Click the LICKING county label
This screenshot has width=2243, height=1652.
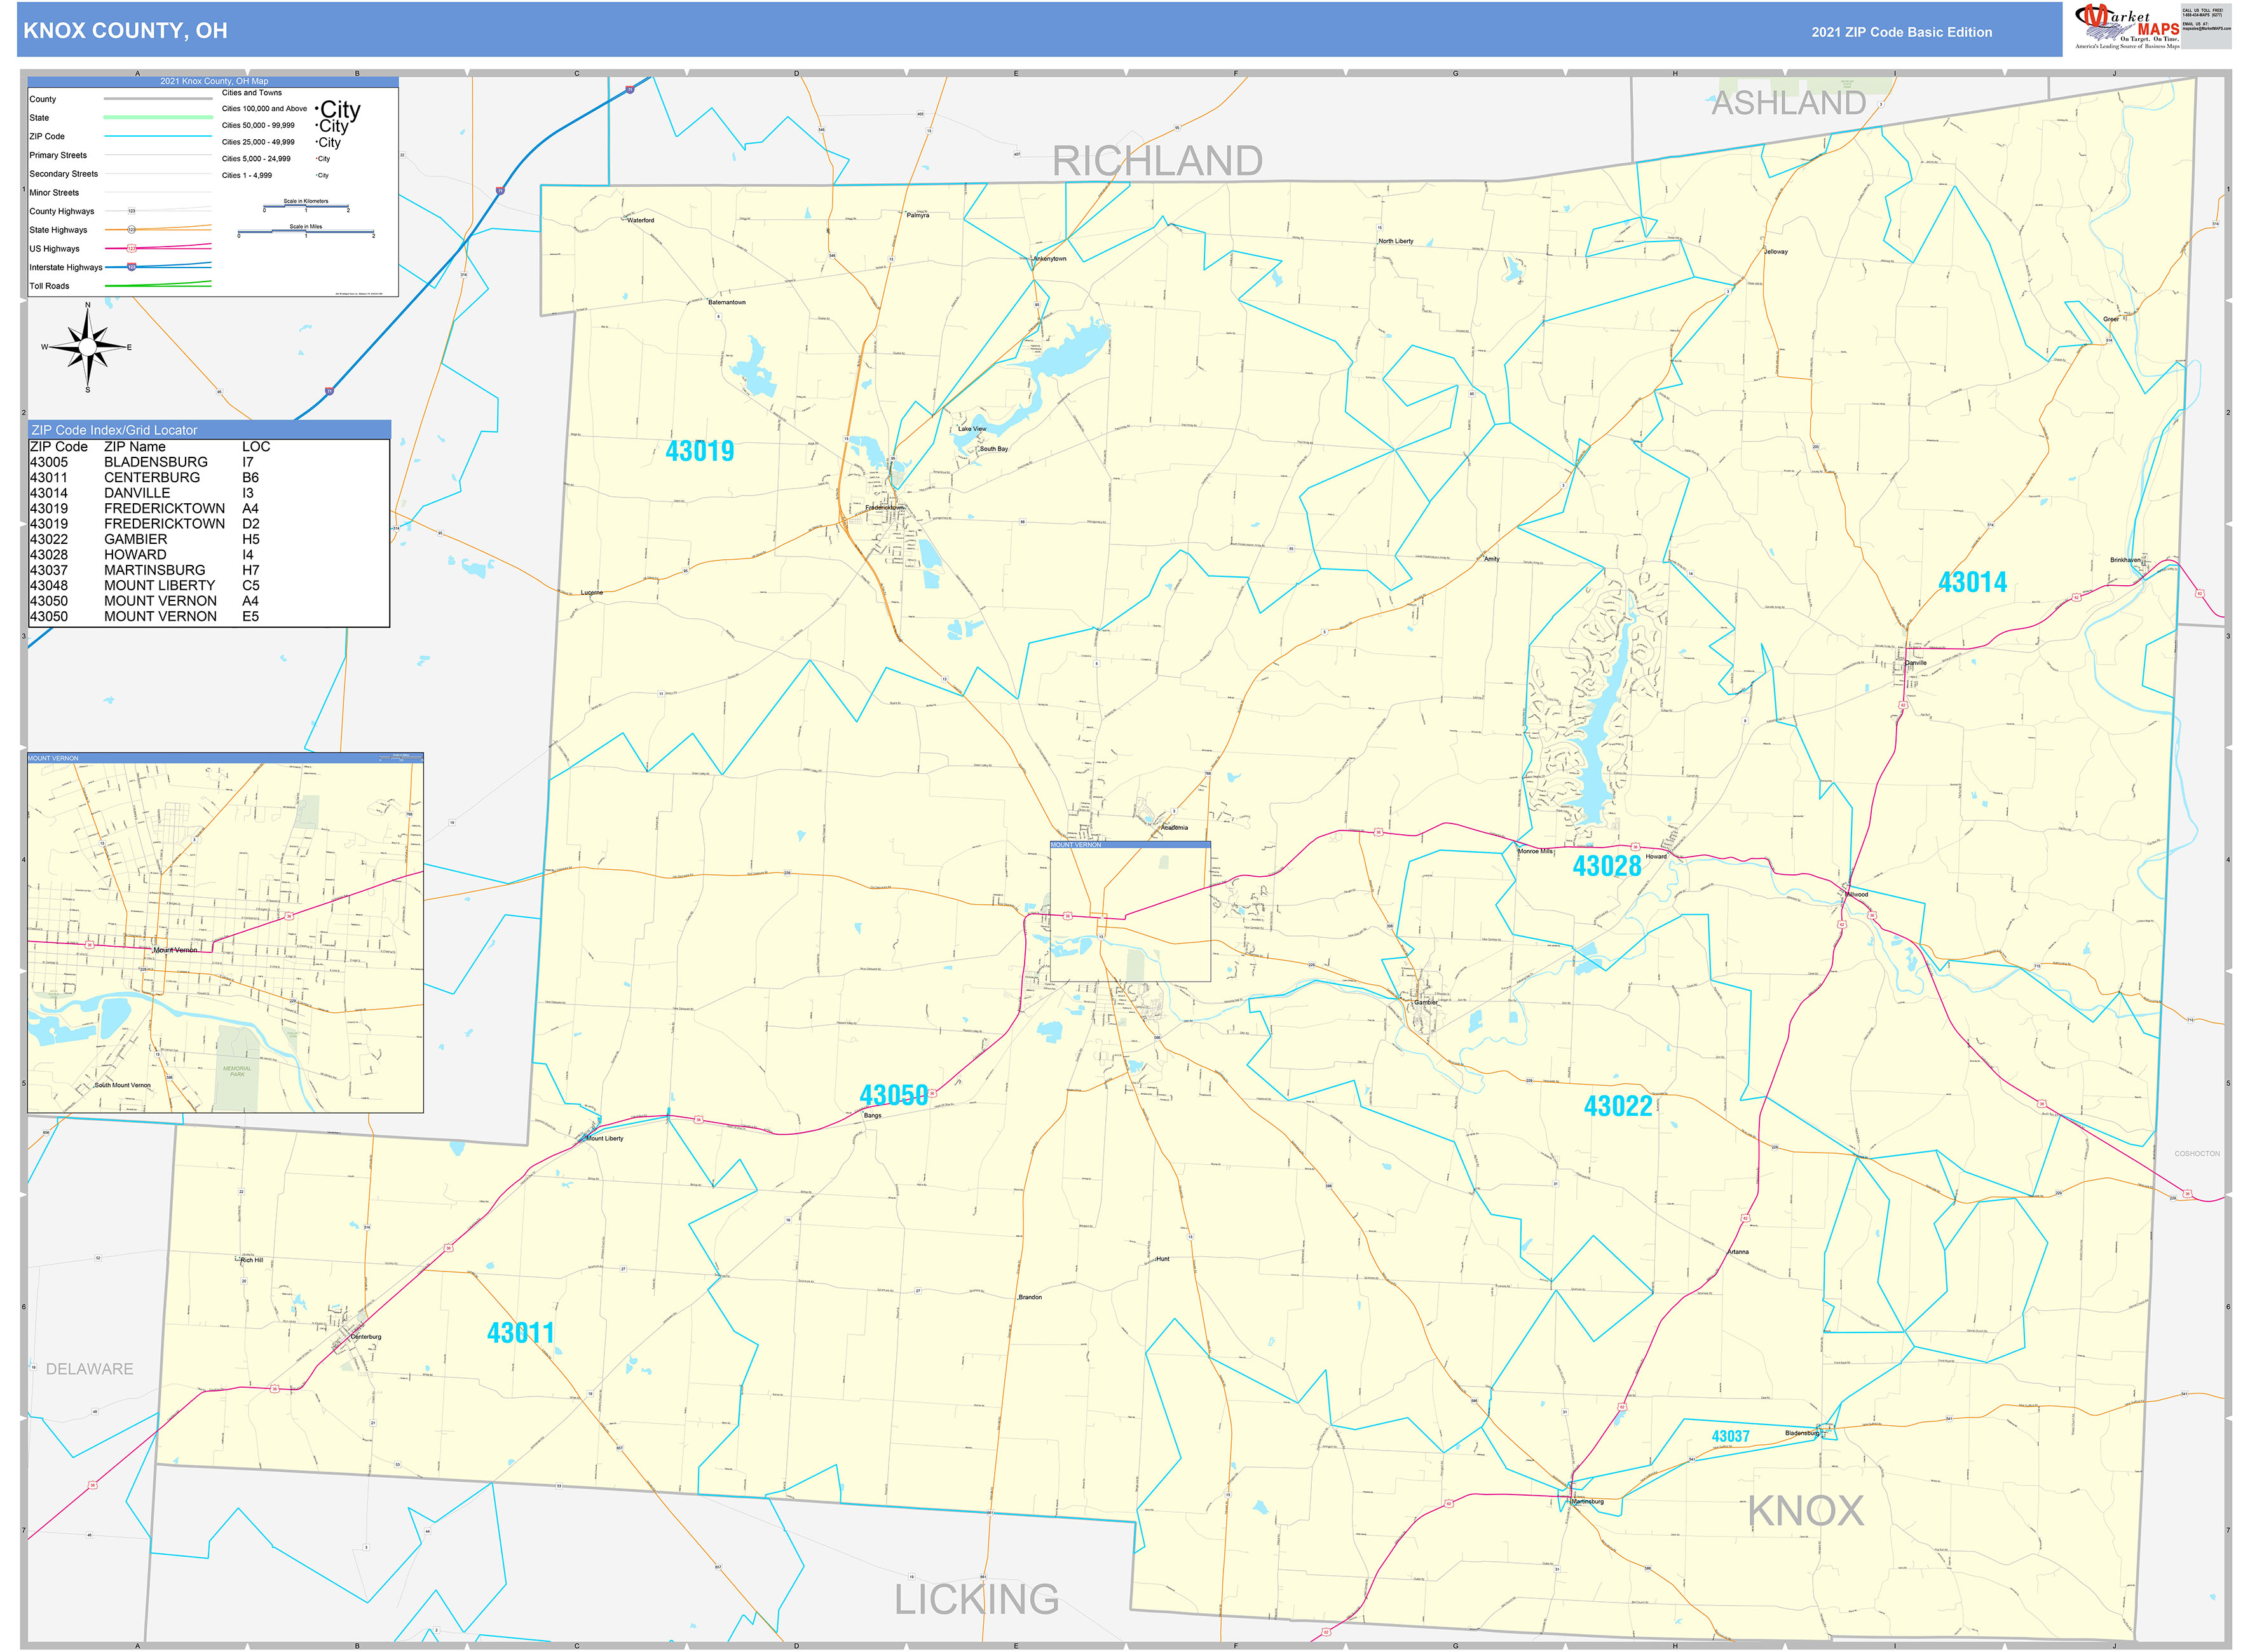tap(976, 1600)
